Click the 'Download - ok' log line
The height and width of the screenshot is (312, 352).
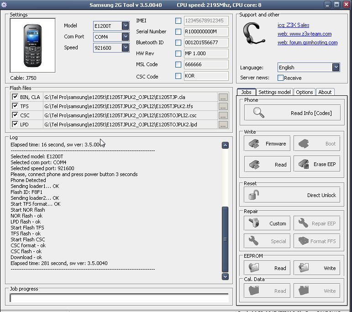(x=26, y=257)
